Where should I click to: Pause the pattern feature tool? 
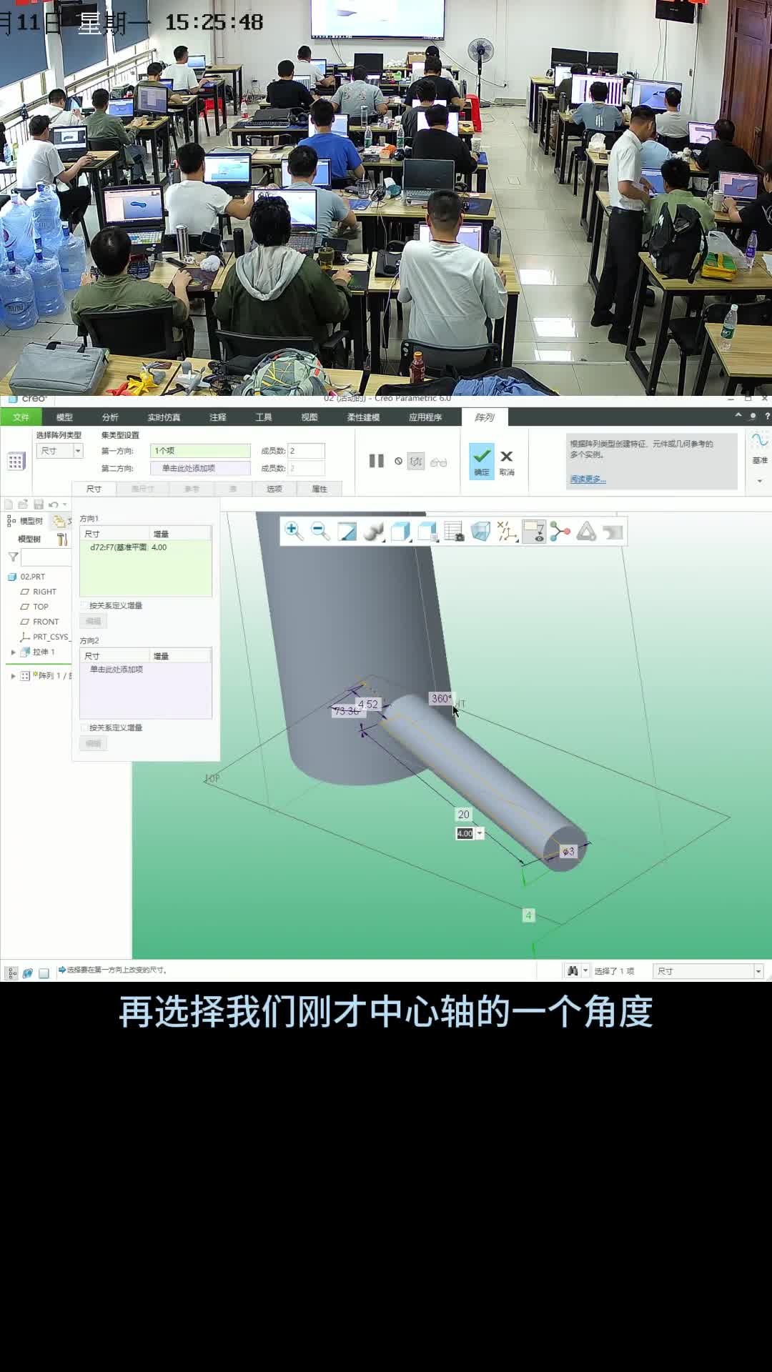point(376,461)
